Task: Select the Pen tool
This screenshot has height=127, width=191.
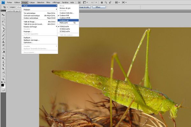Action: coord(3,62)
